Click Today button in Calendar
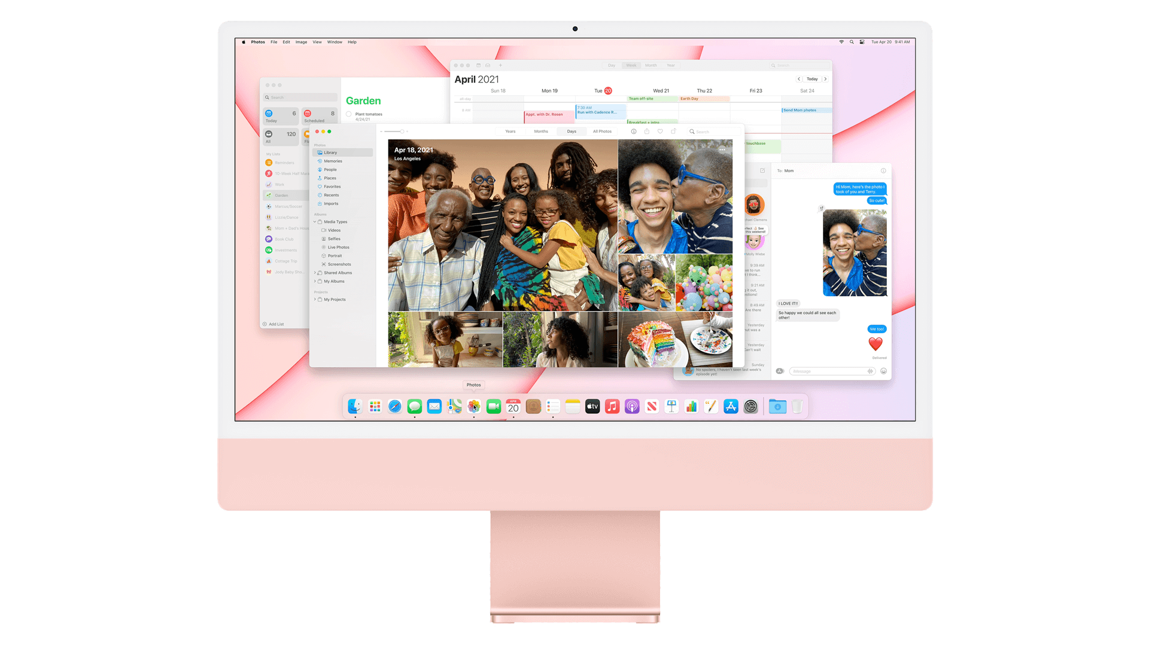 [x=812, y=79]
